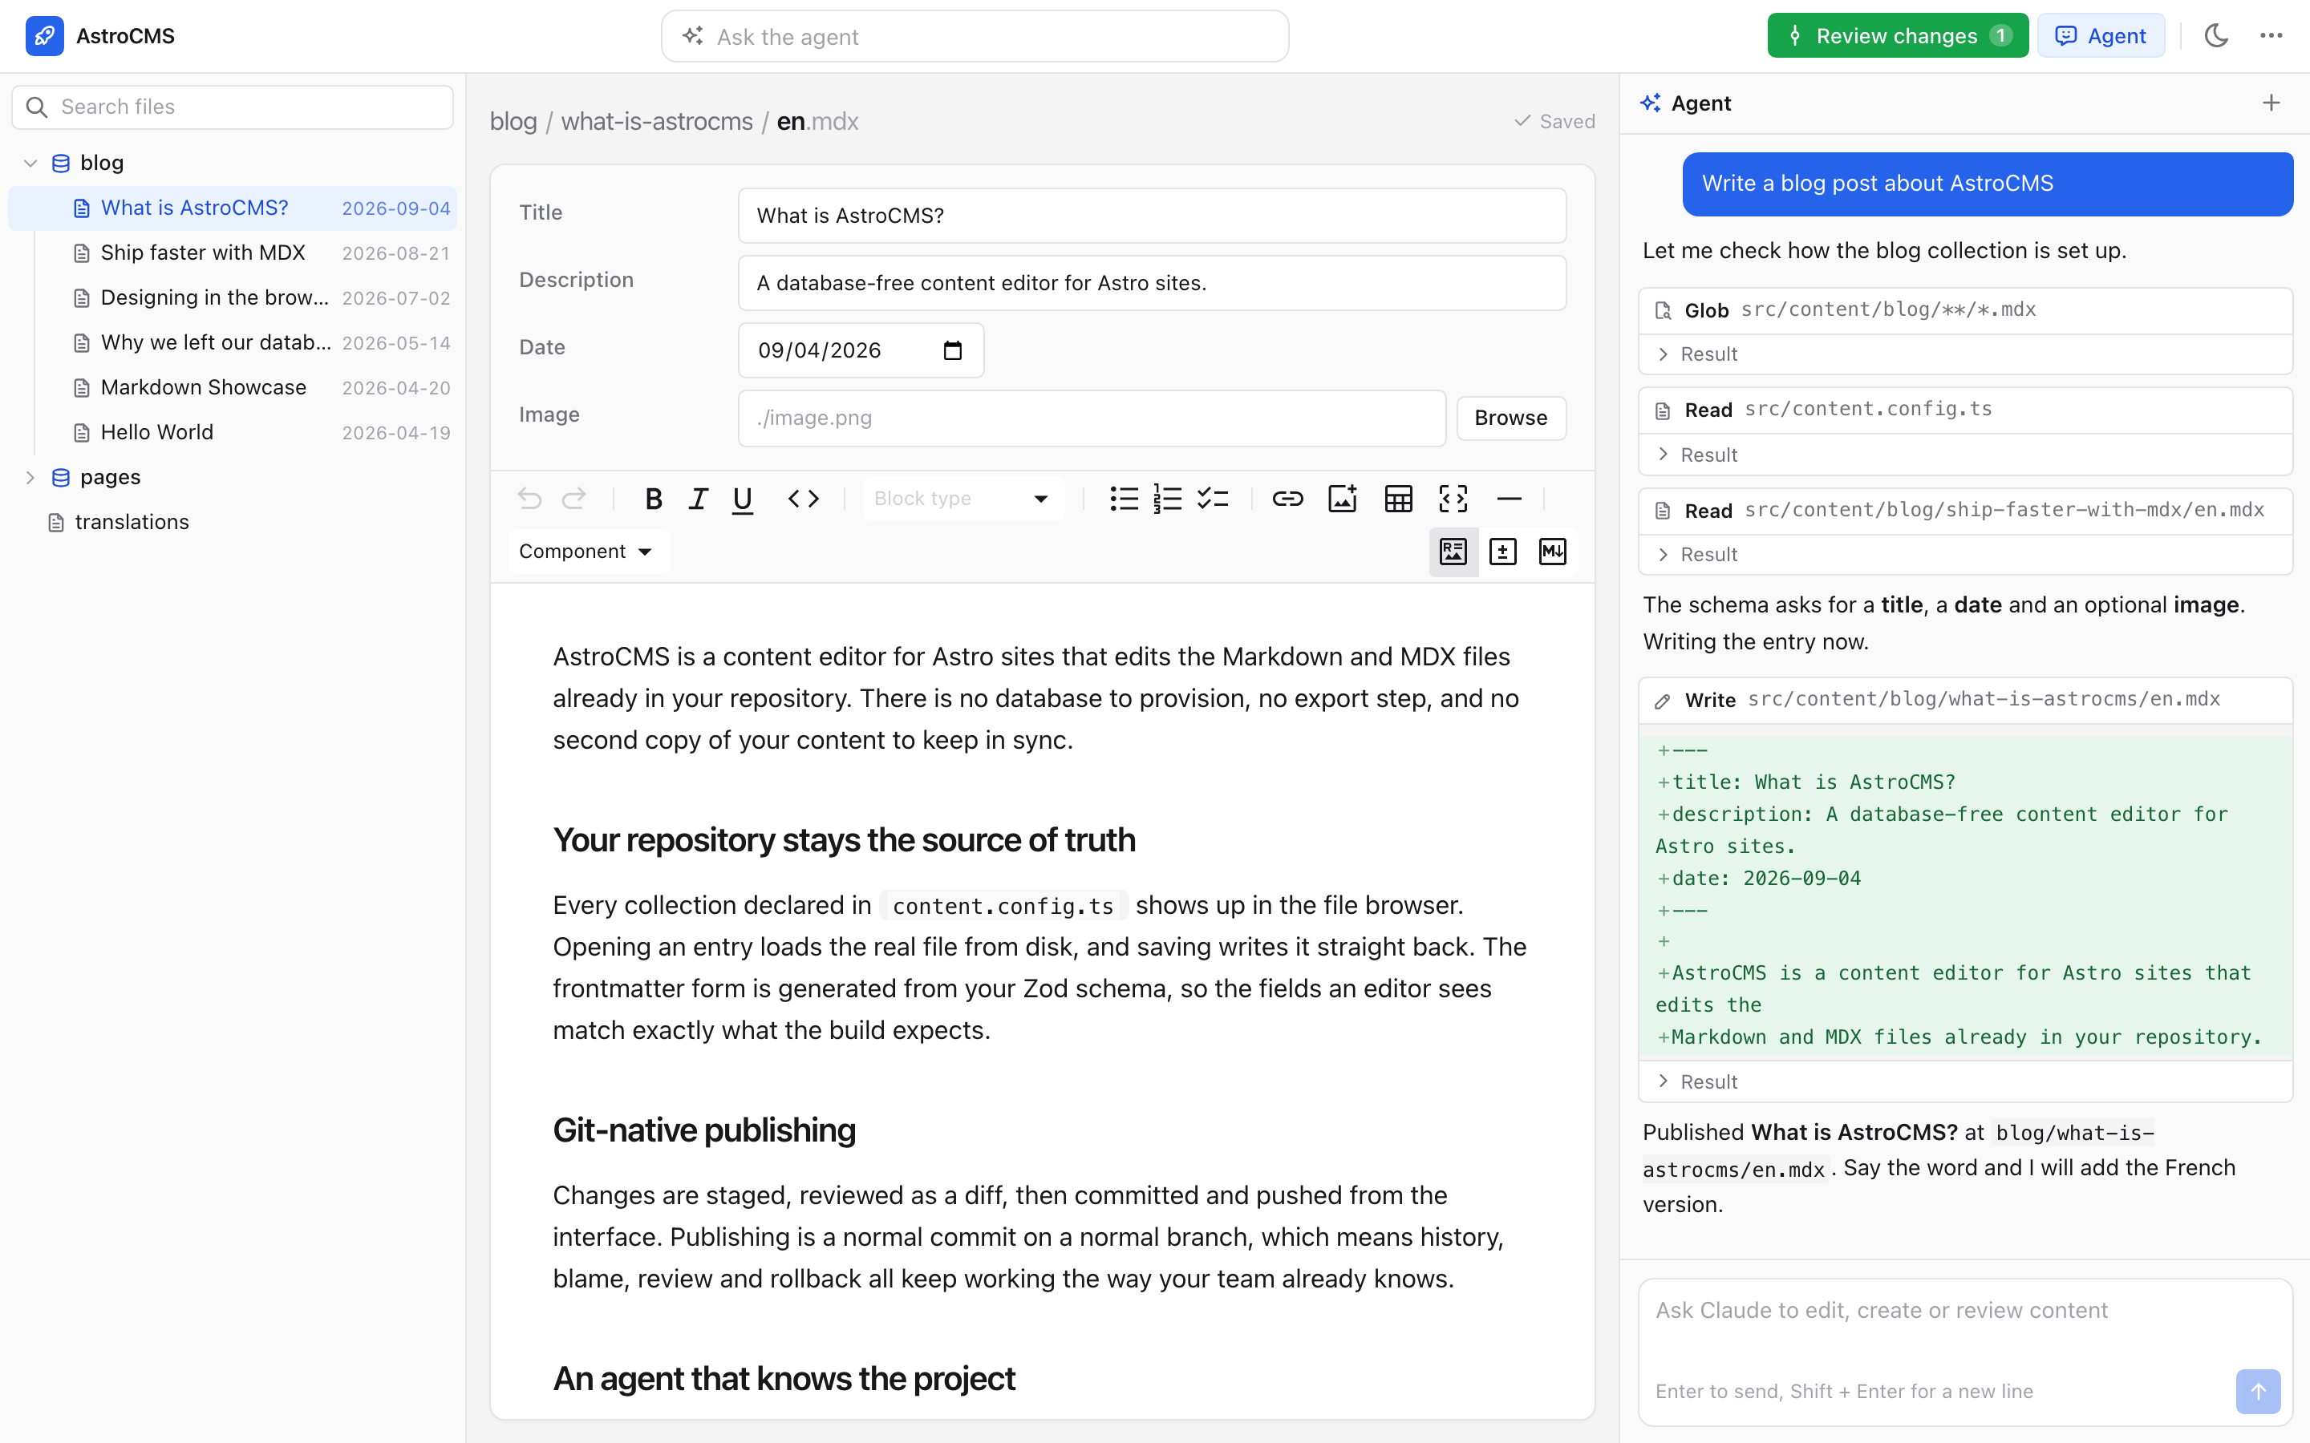Focus the Search files field
This screenshot has width=2310, height=1443.
[x=232, y=107]
